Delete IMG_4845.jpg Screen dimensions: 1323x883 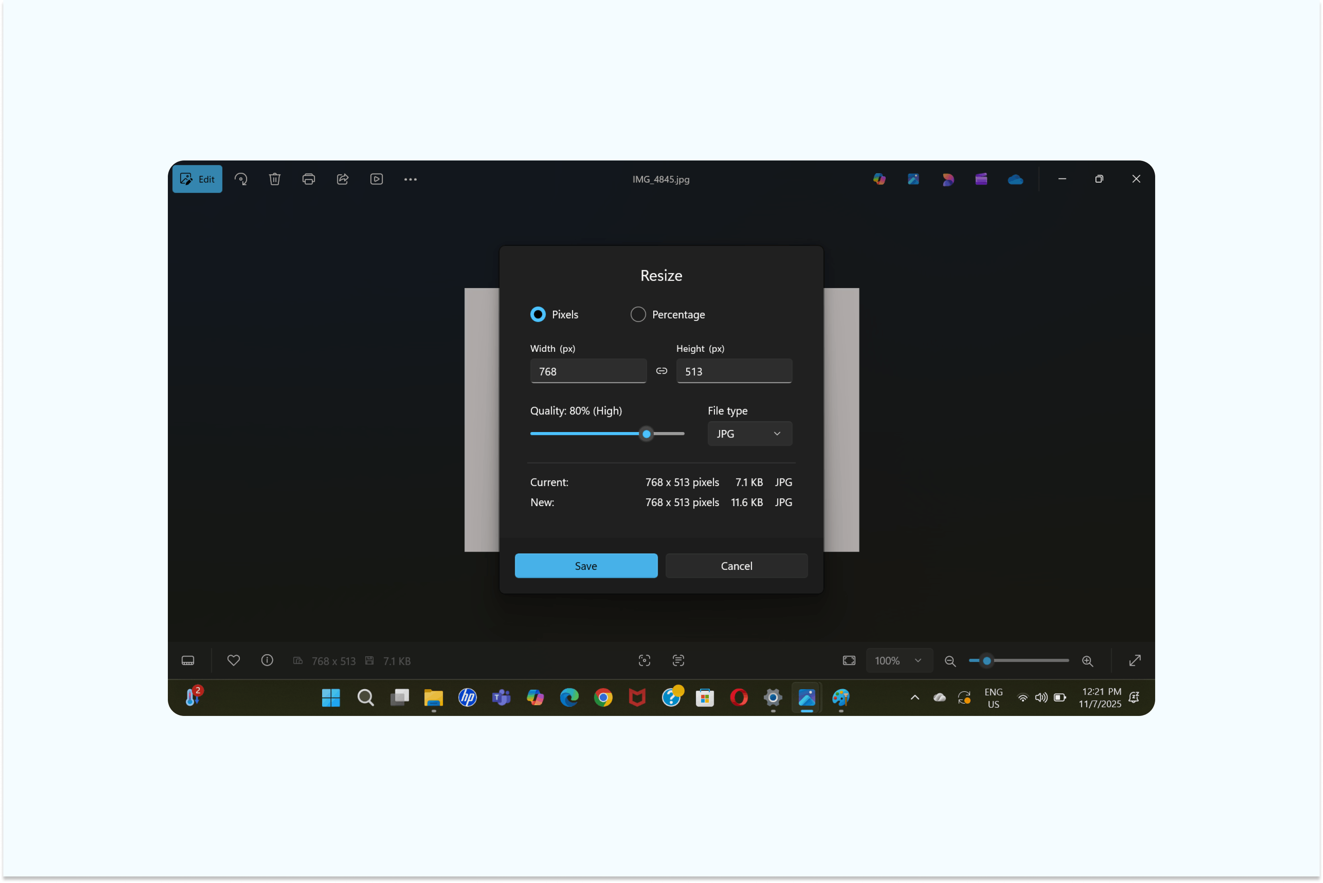click(x=275, y=179)
